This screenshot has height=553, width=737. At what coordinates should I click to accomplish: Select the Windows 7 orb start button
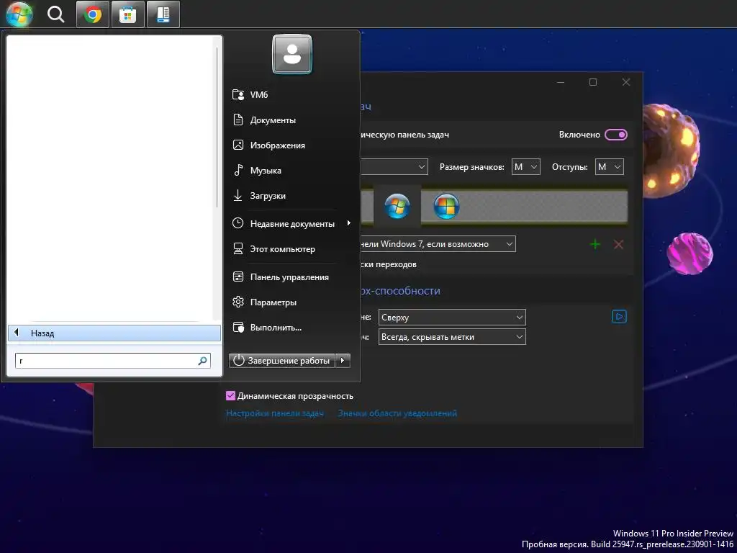pyautogui.click(x=397, y=206)
